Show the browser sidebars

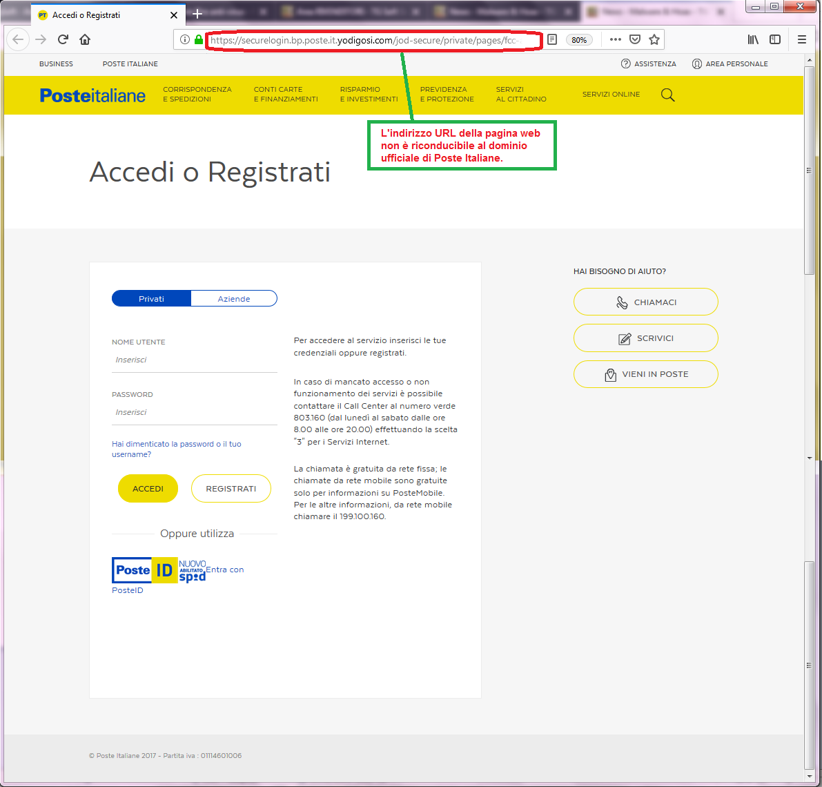click(775, 39)
